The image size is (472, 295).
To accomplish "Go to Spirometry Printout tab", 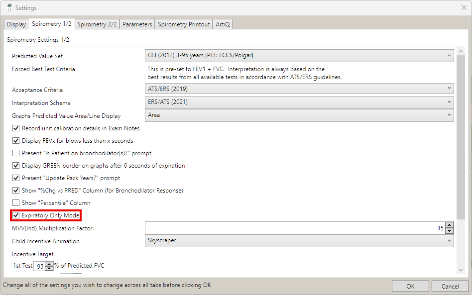I will click(x=184, y=24).
